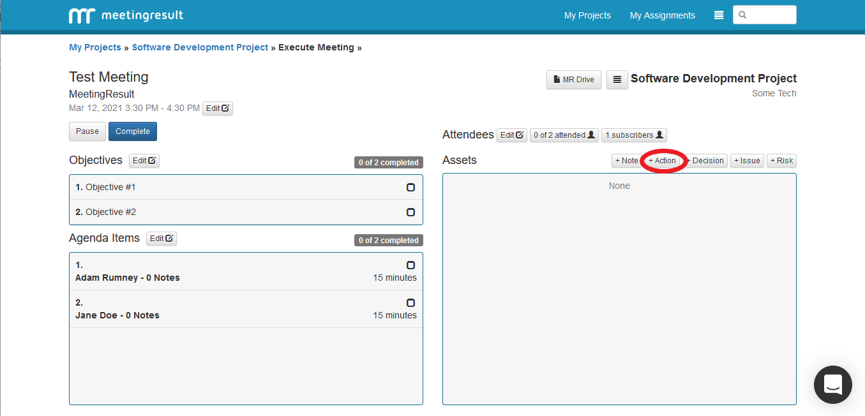Open the hamburger menu in top navbar
This screenshot has height=416, width=865.
point(718,15)
